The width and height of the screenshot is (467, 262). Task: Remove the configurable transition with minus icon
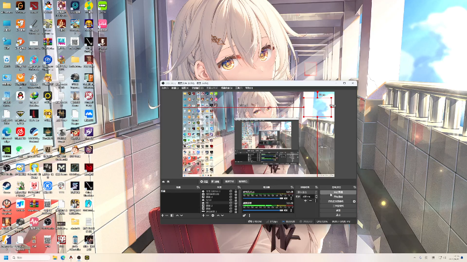pyautogui.click(x=311, y=201)
